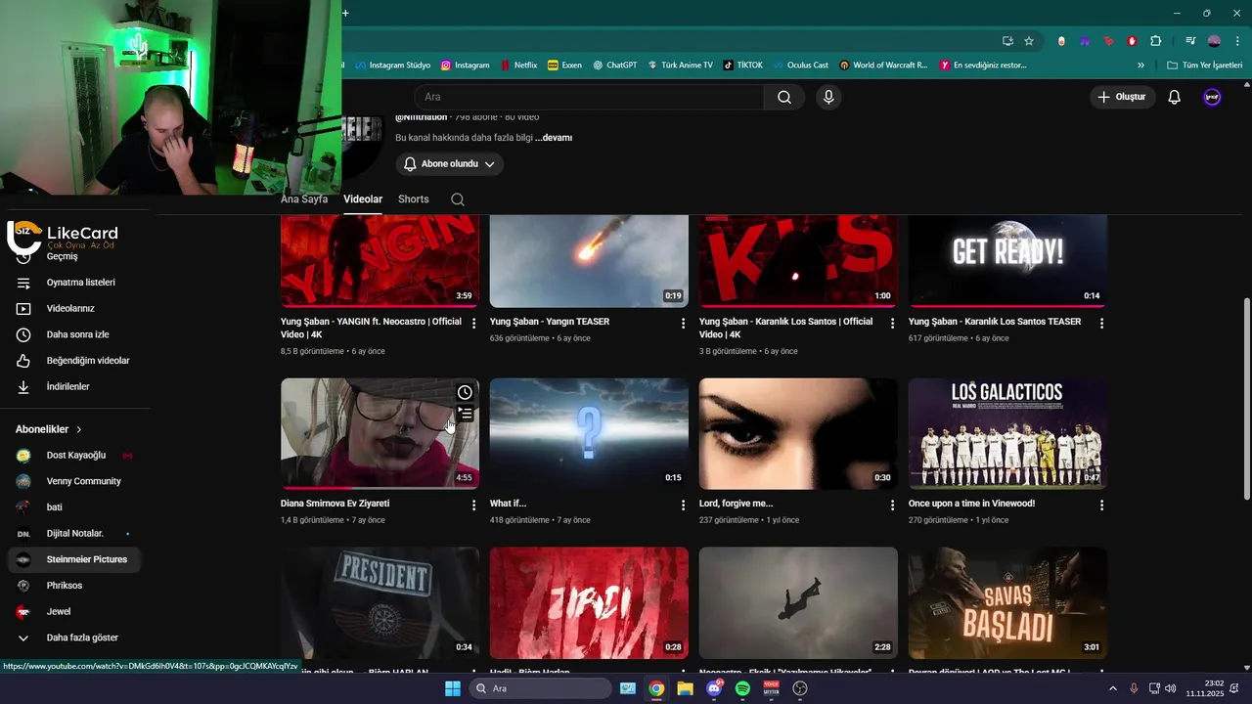1252x704 pixels.
Task: Show more bookmarks chevron
Action: coord(1140,66)
